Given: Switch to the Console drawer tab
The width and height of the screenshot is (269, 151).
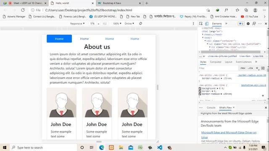Looking at the screenshot, I should pos(211,108).
